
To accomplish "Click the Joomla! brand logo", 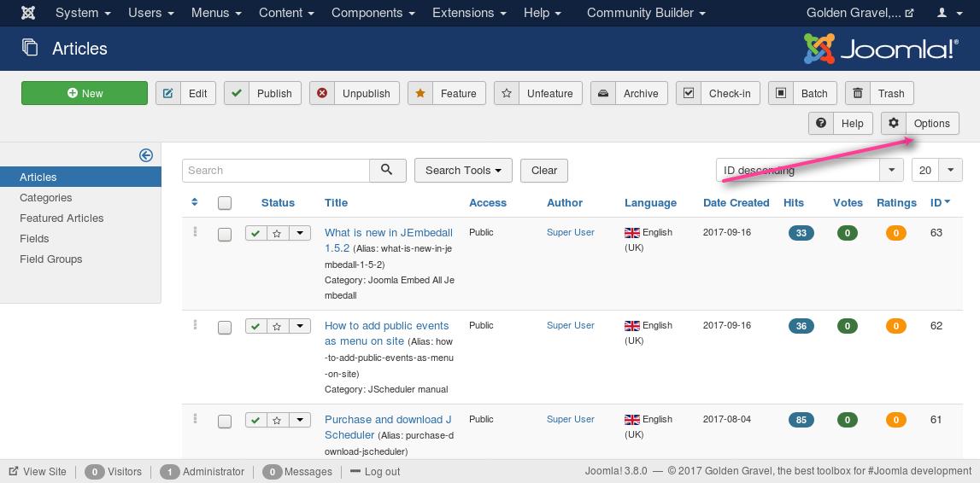I will click(881, 49).
